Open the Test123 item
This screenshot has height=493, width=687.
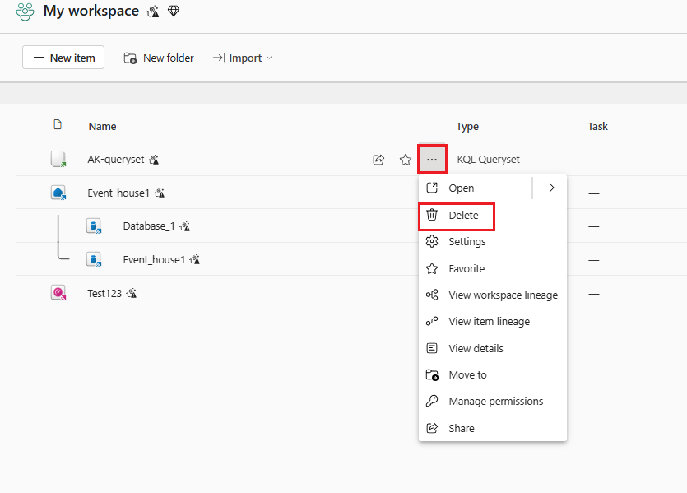(104, 293)
